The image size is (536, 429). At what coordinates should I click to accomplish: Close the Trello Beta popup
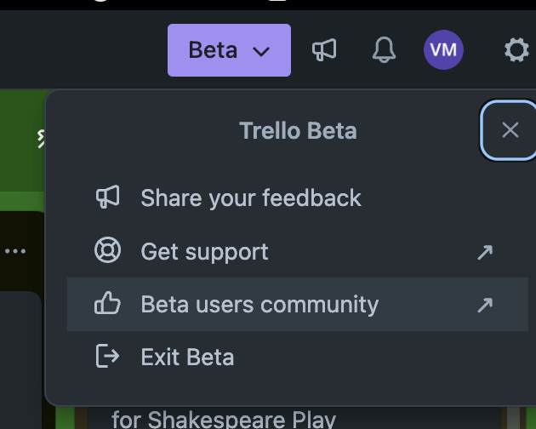(510, 130)
